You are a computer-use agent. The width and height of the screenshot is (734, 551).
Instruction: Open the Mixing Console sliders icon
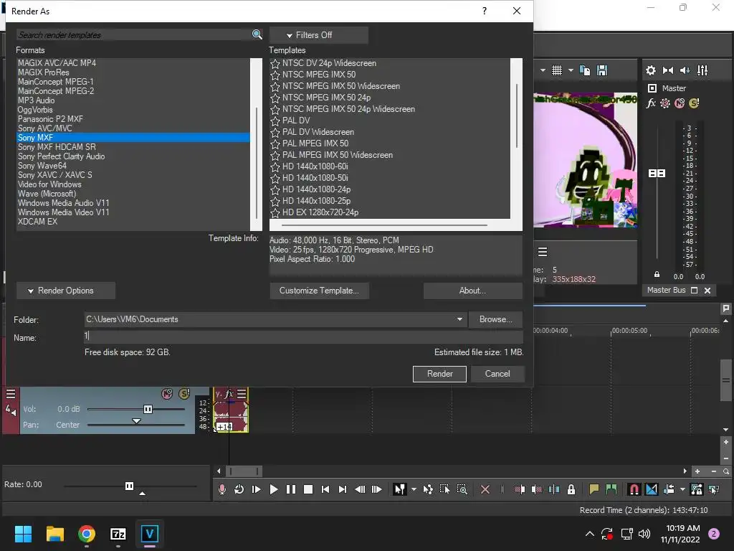tap(702, 70)
